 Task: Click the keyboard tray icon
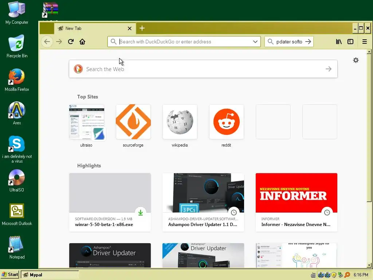(x=313, y=275)
